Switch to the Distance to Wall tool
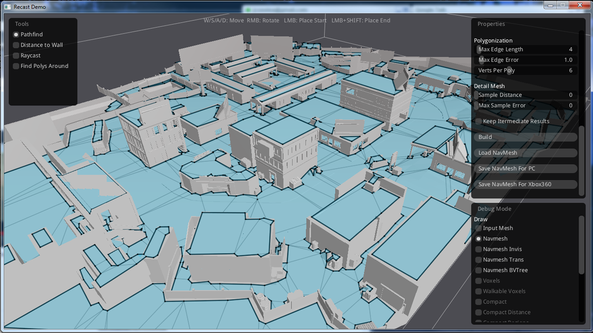593x333 pixels. tap(16, 45)
